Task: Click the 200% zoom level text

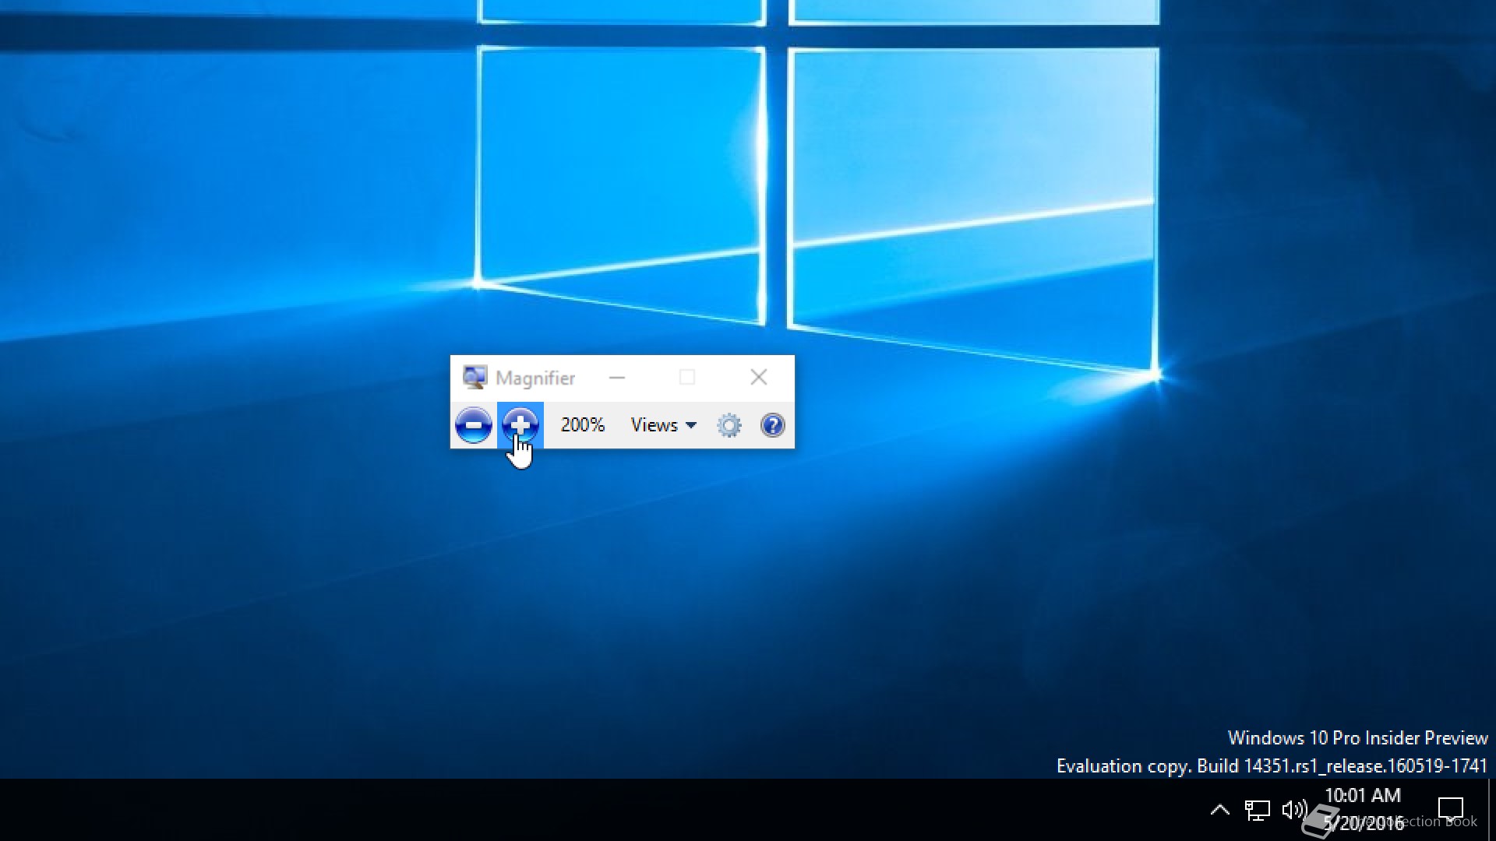Action: (583, 425)
